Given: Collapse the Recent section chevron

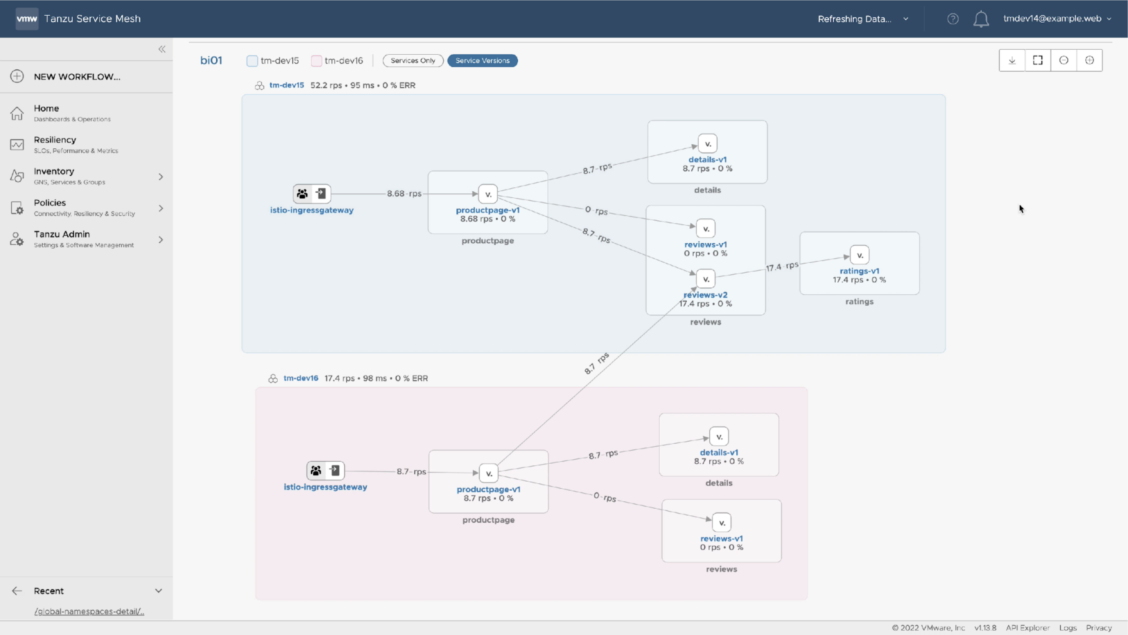Looking at the screenshot, I should point(159,591).
